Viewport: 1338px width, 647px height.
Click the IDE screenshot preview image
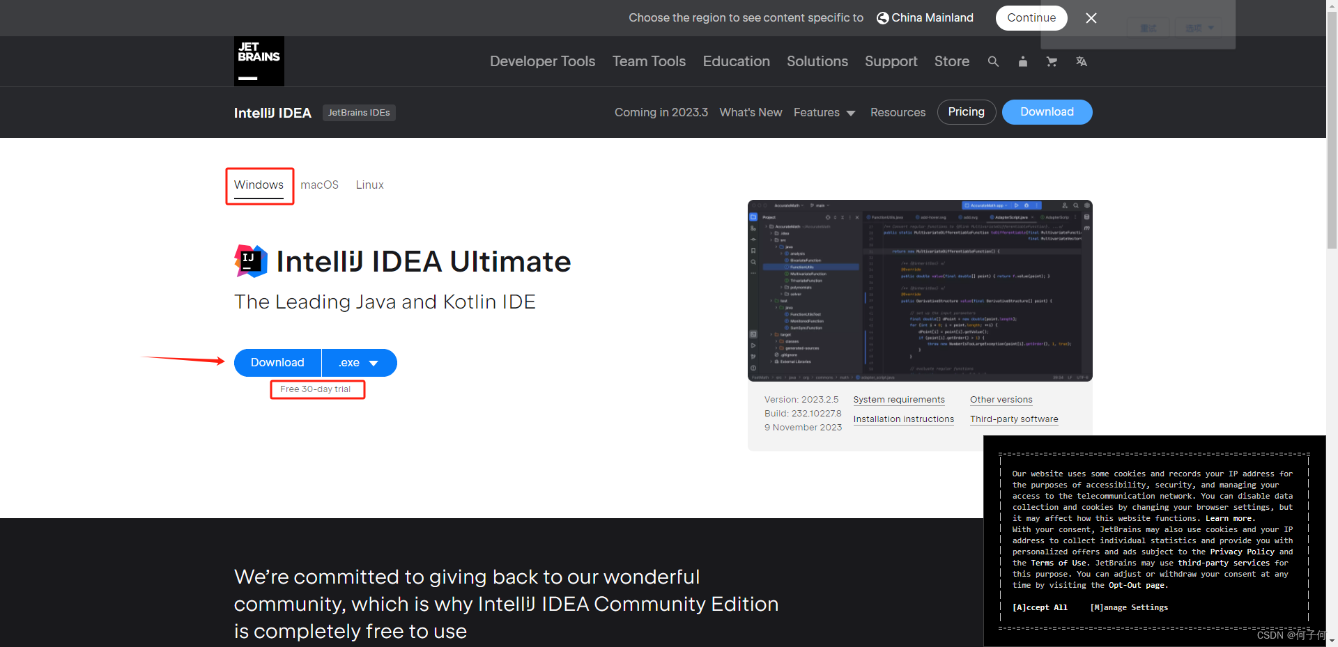click(920, 290)
